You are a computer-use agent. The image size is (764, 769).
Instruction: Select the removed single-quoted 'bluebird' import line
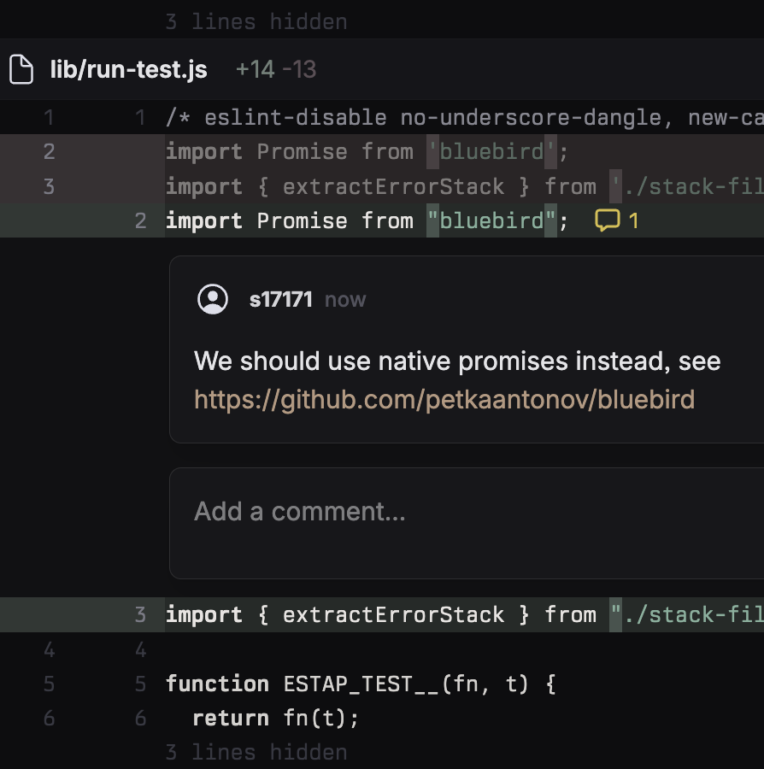[367, 151]
